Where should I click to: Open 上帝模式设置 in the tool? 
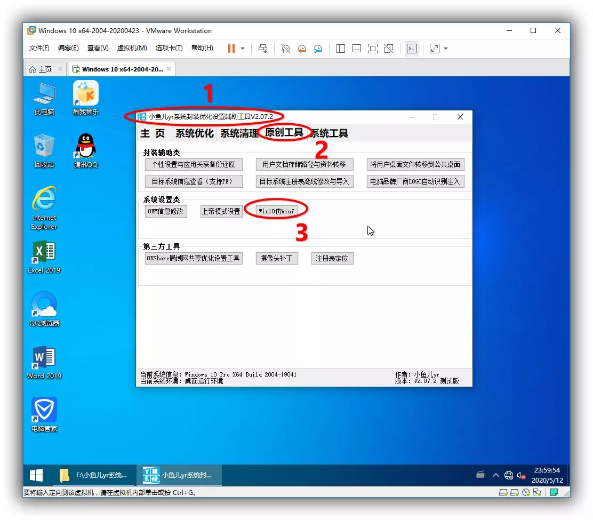coord(221,211)
